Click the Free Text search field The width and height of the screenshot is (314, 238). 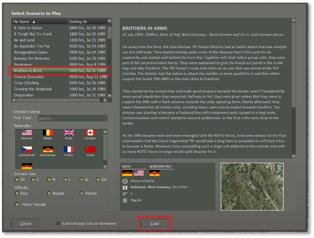coord(72,118)
